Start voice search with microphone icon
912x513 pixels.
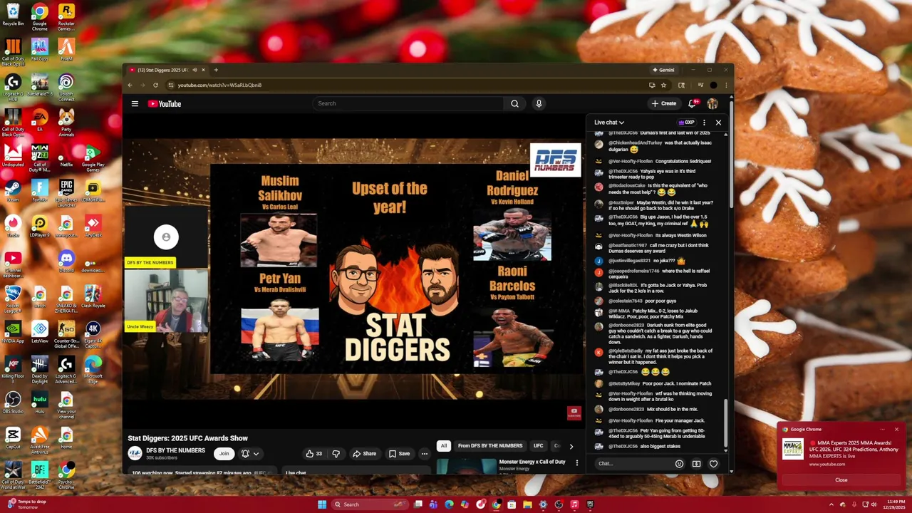[539, 103]
